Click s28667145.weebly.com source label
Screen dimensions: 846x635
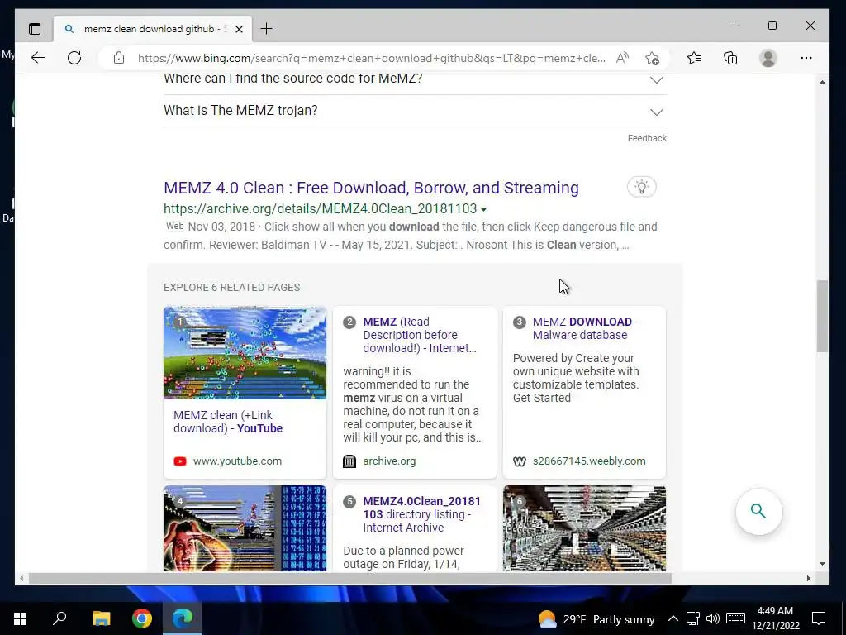(589, 461)
